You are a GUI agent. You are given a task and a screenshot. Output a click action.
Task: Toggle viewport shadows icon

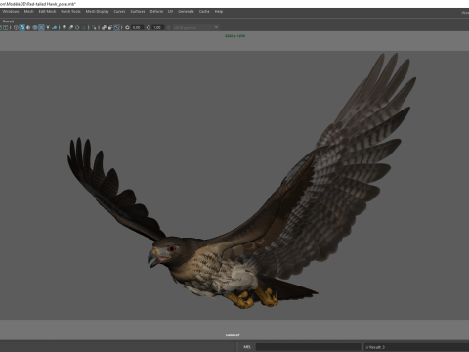click(55, 27)
